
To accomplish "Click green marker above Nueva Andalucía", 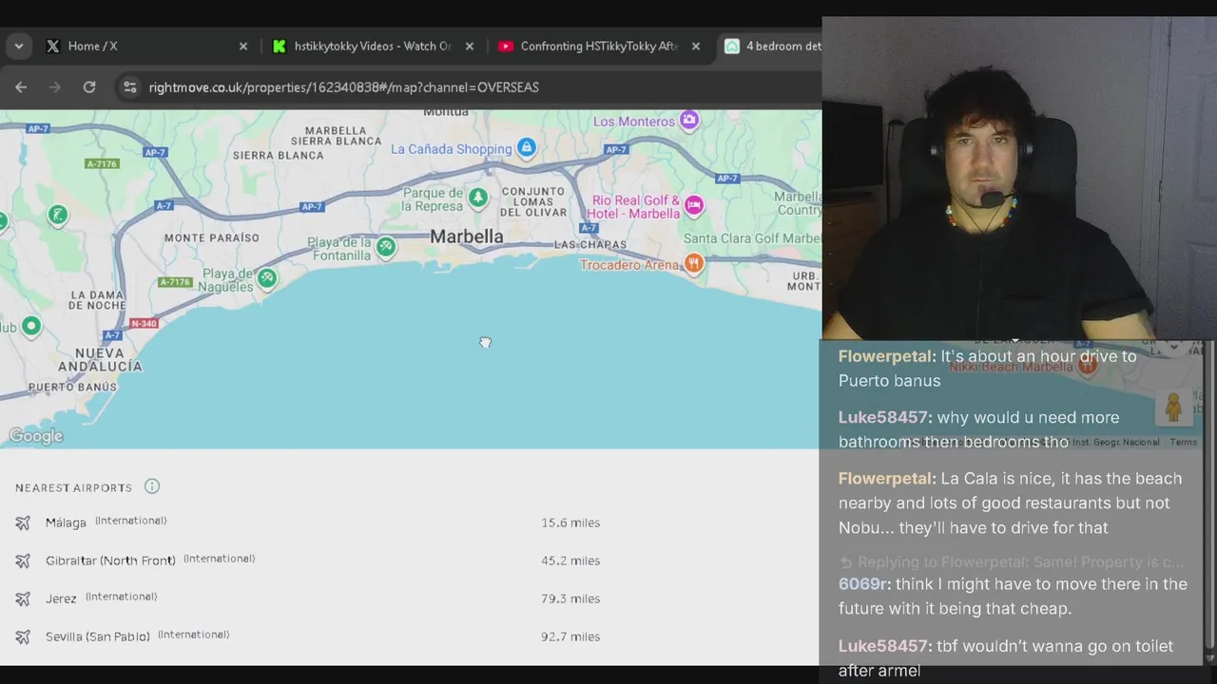I will (30, 326).
